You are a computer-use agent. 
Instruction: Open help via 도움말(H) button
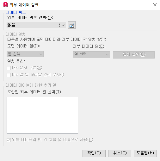point(145,153)
